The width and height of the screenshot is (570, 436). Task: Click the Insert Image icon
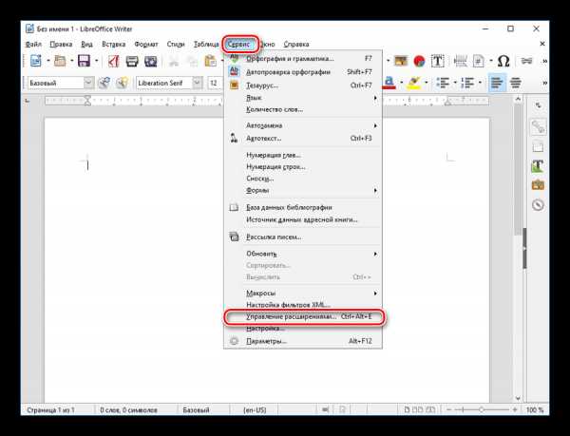click(401, 61)
